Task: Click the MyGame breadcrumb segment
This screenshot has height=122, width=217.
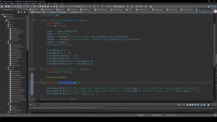Action: pyautogui.click(x=36, y=12)
